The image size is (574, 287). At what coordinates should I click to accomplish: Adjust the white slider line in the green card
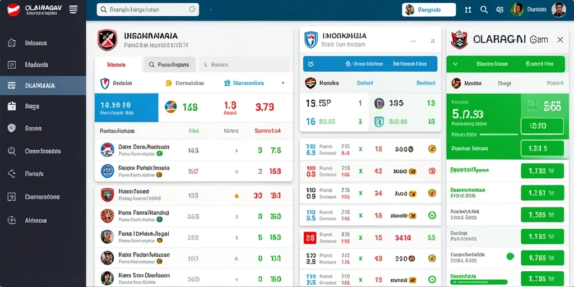(x=498, y=135)
